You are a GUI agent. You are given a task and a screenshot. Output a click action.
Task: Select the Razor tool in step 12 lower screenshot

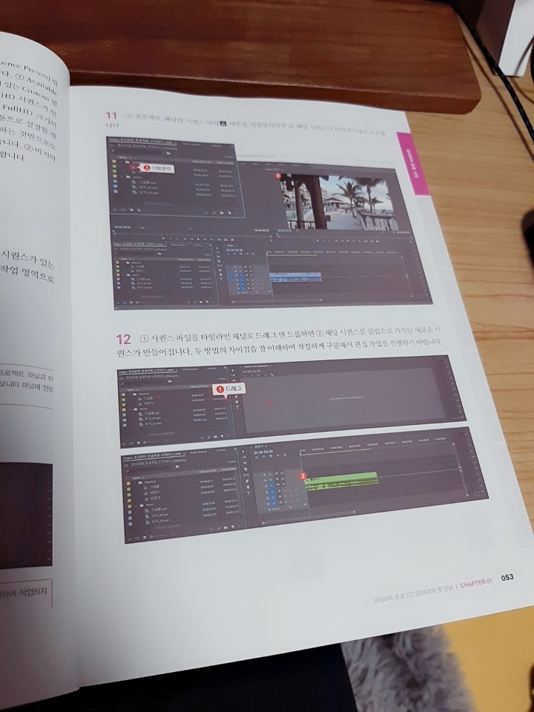click(245, 469)
